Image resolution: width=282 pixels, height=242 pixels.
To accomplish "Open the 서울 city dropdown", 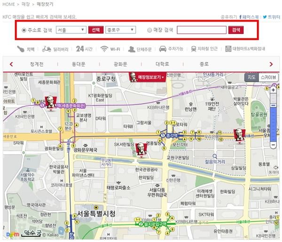I will (x=71, y=30).
